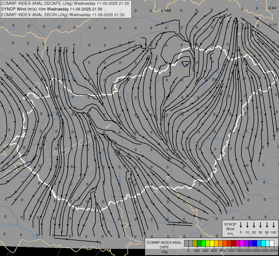The width and height of the screenshot is (279, 256).
Task: Click the 30 m/s wind arrow in legend
Action: pyautogui.click(x=260, y=225)
